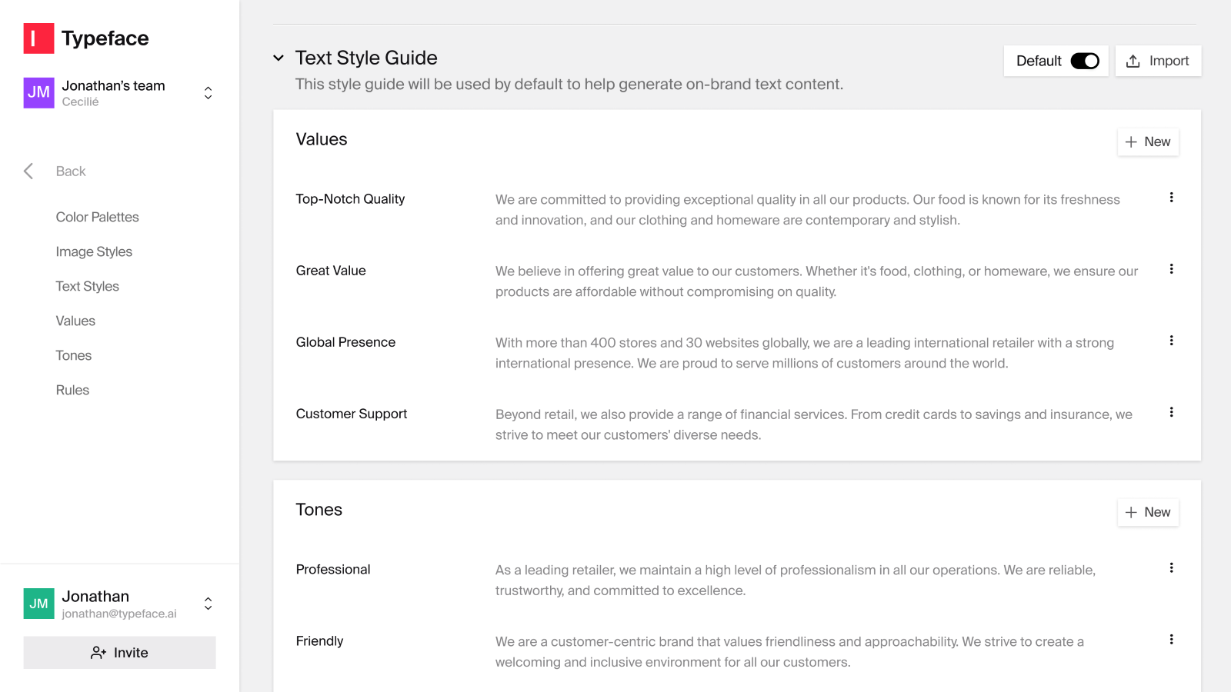Click the kebab menu beside Top-Notch Quality
This screenshot has width=1231, height=692.
coord(1171,198)
